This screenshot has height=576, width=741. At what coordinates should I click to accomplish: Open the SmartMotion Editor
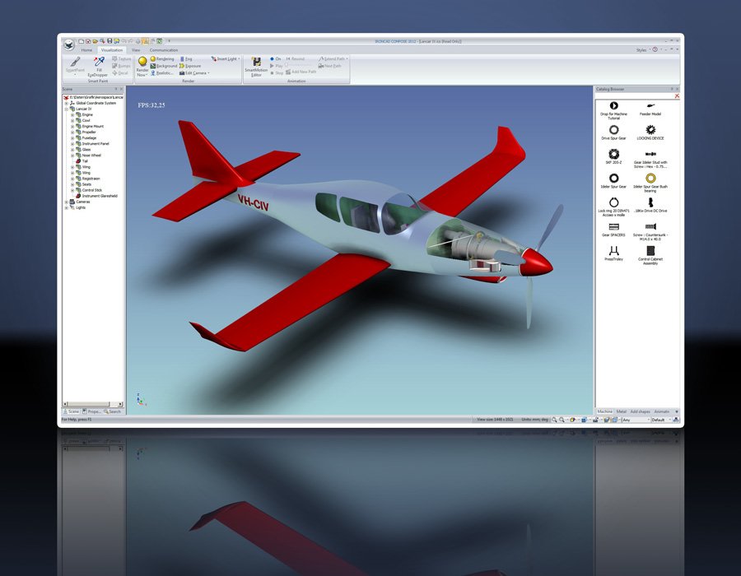256,67
